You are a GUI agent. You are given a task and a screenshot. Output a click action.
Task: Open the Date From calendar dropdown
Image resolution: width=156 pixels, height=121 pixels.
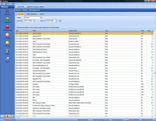point(34,21)
